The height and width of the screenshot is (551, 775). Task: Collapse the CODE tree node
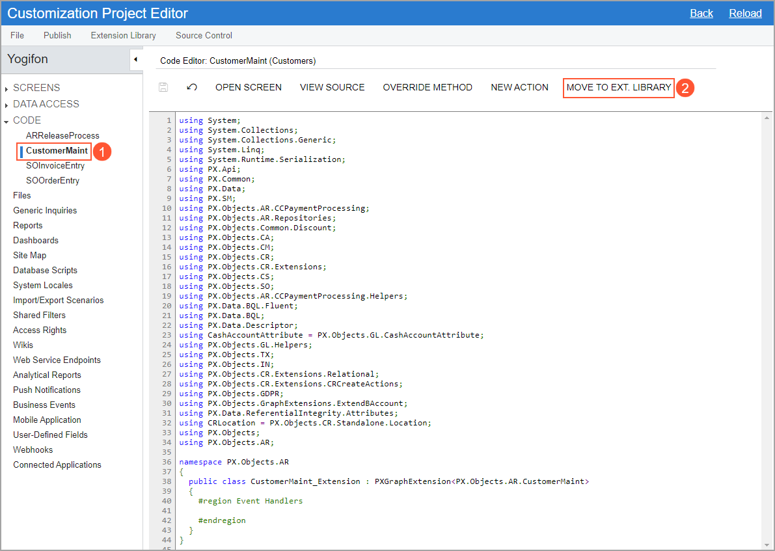[x=7, y=121]
